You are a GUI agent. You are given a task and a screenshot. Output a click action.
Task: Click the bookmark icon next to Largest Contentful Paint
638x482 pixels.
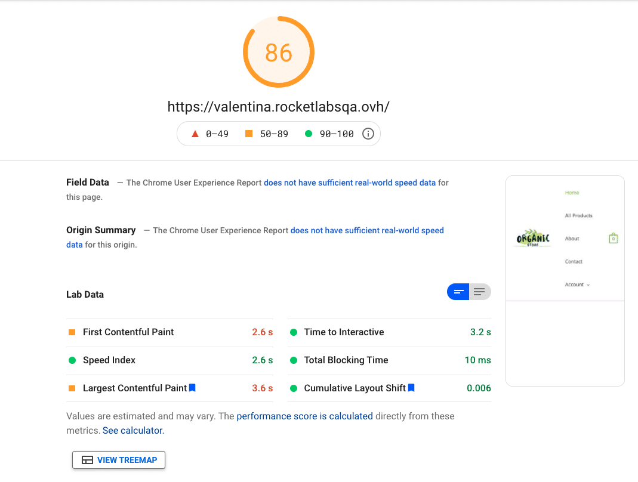(192, 388)
